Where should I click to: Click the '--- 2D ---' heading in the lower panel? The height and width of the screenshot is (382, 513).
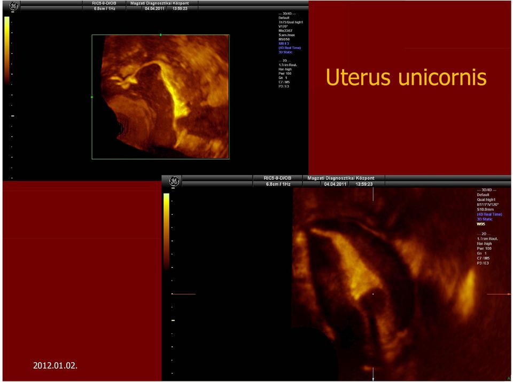point(484,234)
